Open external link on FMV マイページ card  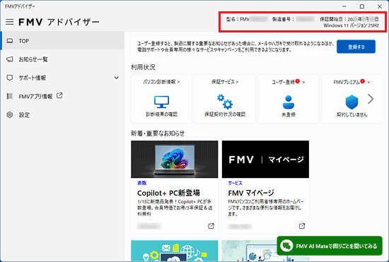[302, 226]
